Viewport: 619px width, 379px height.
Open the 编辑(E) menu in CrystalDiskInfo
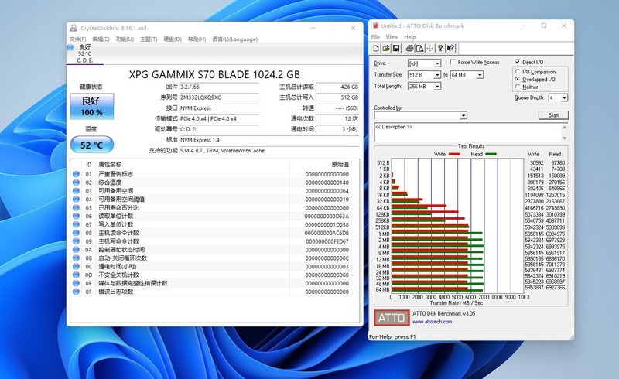101,39
